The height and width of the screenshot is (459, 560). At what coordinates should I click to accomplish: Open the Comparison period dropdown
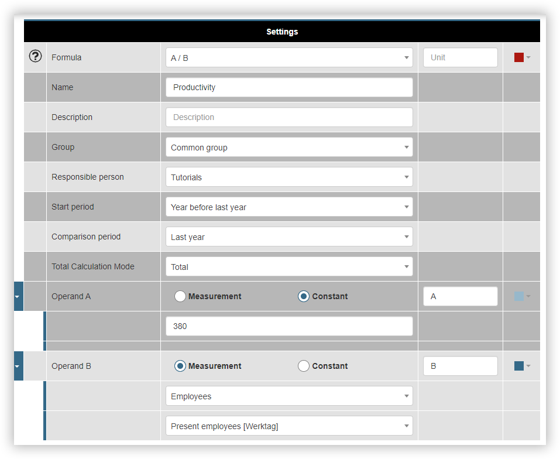coord(406,237)
